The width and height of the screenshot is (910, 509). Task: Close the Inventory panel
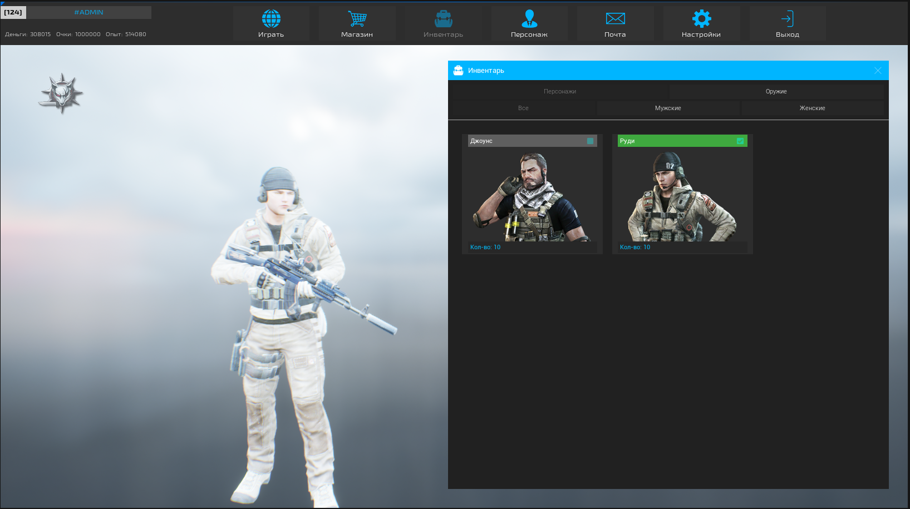(878, 71)
